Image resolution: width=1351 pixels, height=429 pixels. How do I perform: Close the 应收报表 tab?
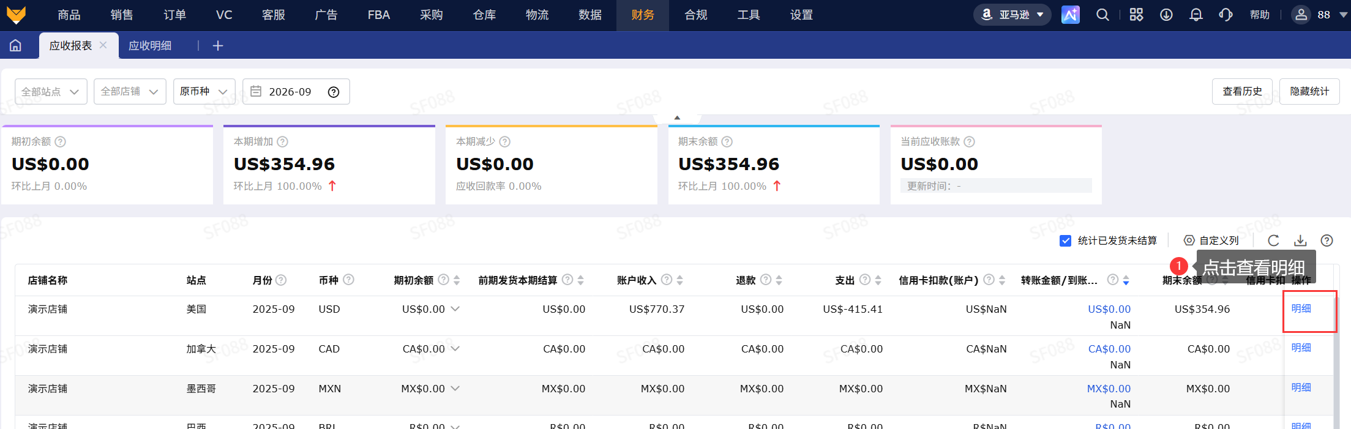[103, 45]
